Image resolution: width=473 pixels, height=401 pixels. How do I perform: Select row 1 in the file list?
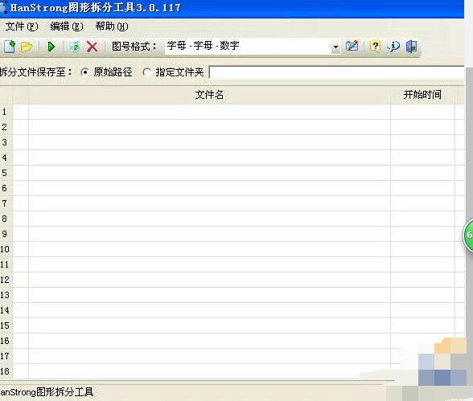[x=232, y=112]
